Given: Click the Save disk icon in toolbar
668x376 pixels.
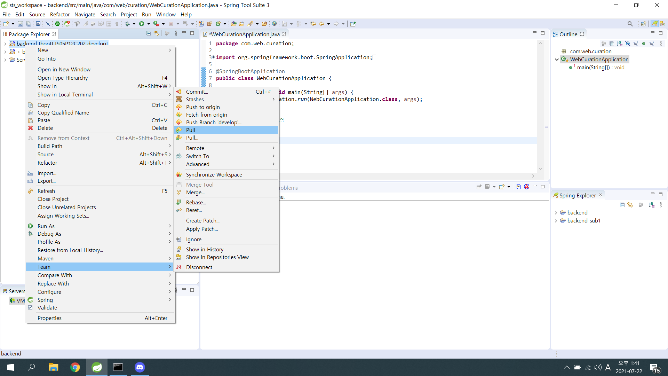Looking at the screenshot, I should [20, 24].
